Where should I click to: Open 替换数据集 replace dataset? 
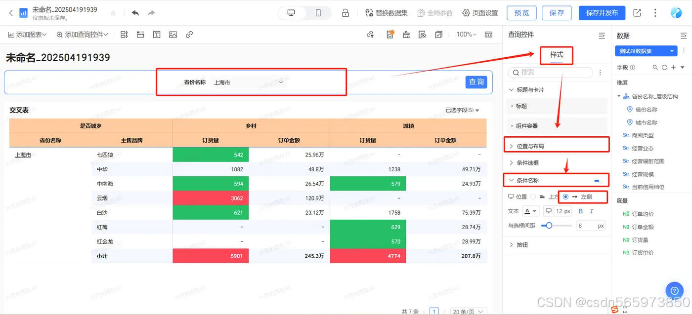(x=386, y=13)
